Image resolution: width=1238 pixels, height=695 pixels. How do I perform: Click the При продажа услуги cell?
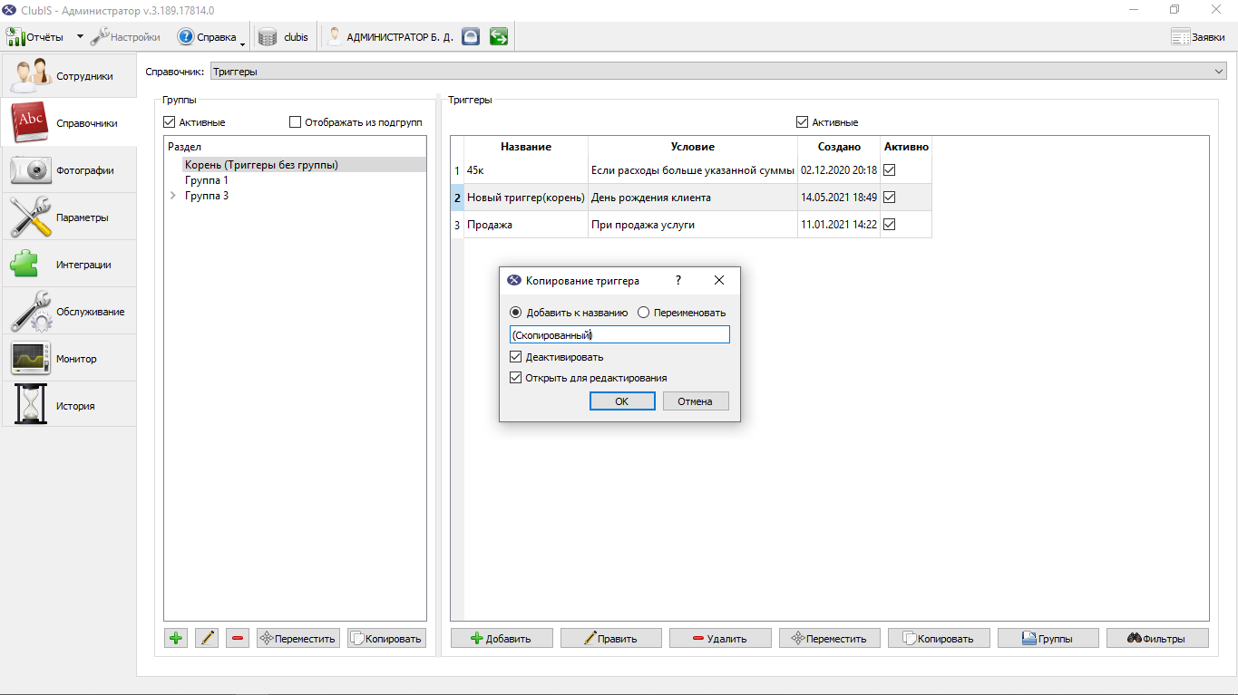693,225
